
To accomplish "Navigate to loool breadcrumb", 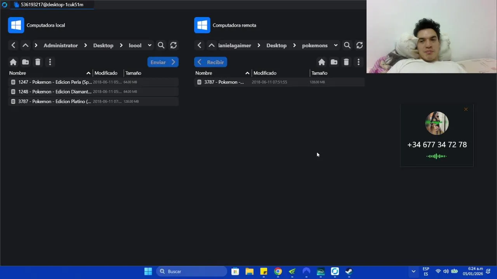I will click(x=135, y=45).
